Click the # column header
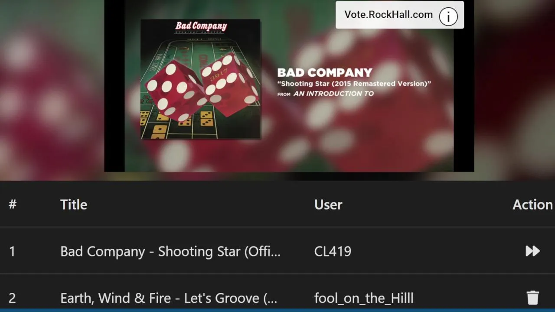Image resolution: width=555 pixels, height=312 pixels. click(13, 205)
